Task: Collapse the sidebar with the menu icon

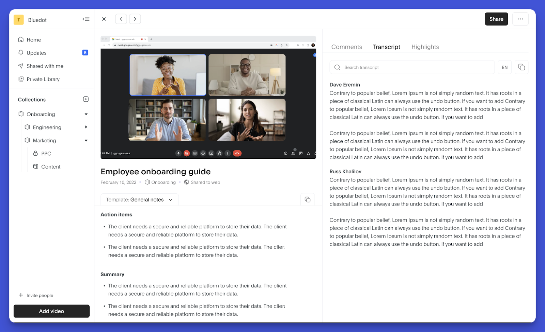Action: [x=86, y=19]
